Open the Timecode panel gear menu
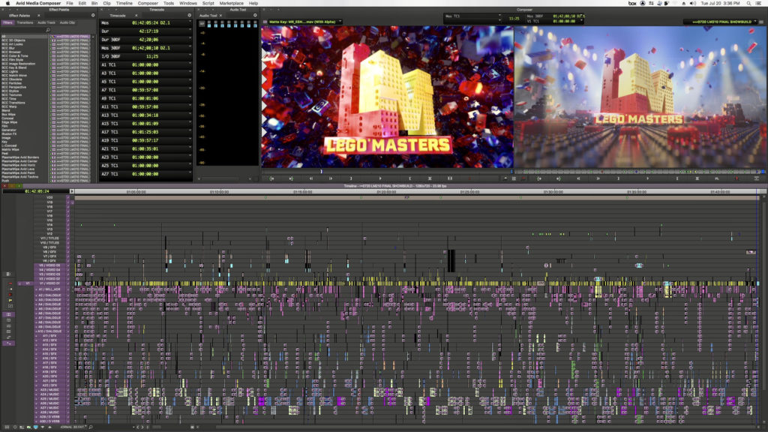Screen dimensions: 768x432 (x=190, y=15)
